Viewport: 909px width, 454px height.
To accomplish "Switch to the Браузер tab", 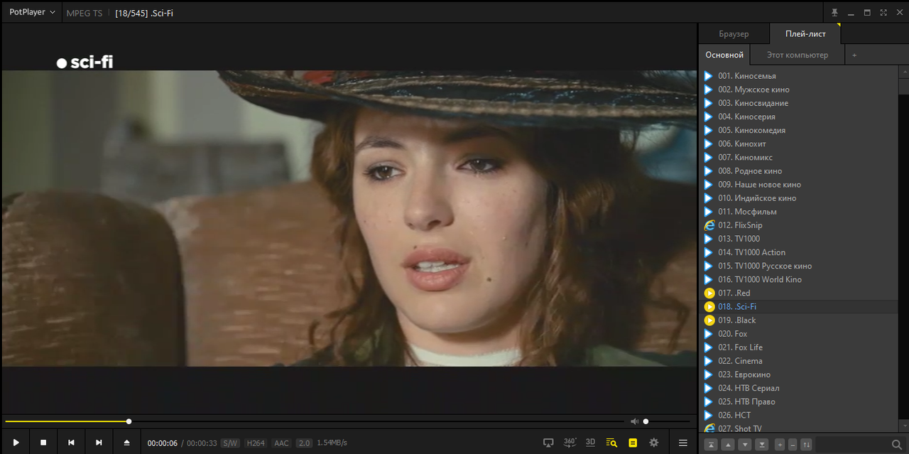I will coord(734,33).
